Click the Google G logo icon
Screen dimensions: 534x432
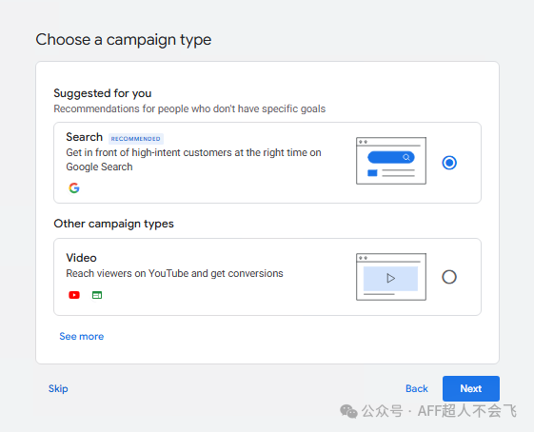point(74,187)
